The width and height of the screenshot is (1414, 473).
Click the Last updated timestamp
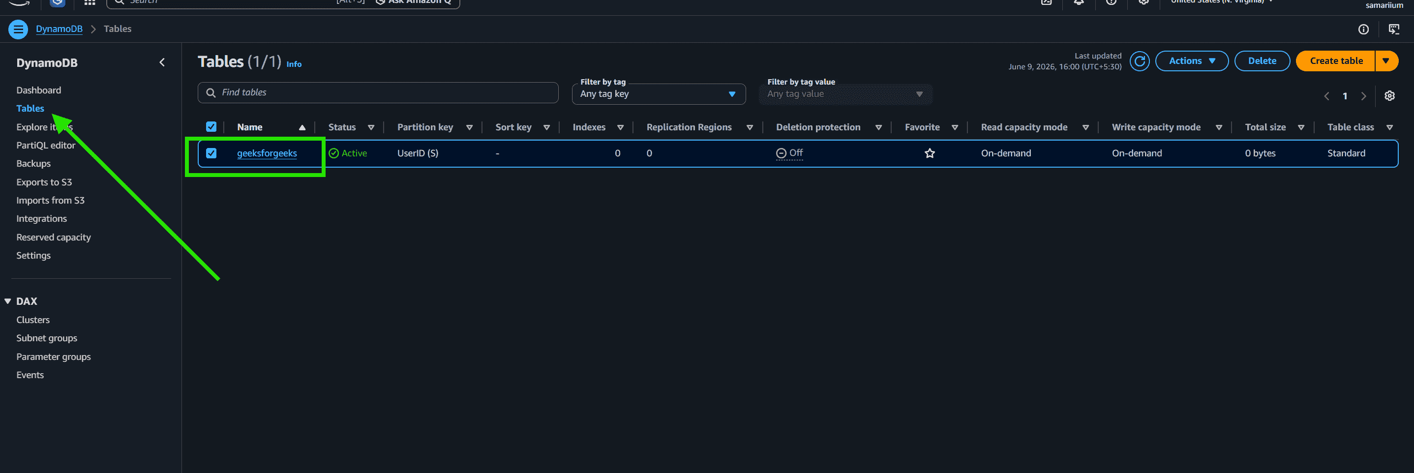pyautogui.click(x=1065, y=61)
